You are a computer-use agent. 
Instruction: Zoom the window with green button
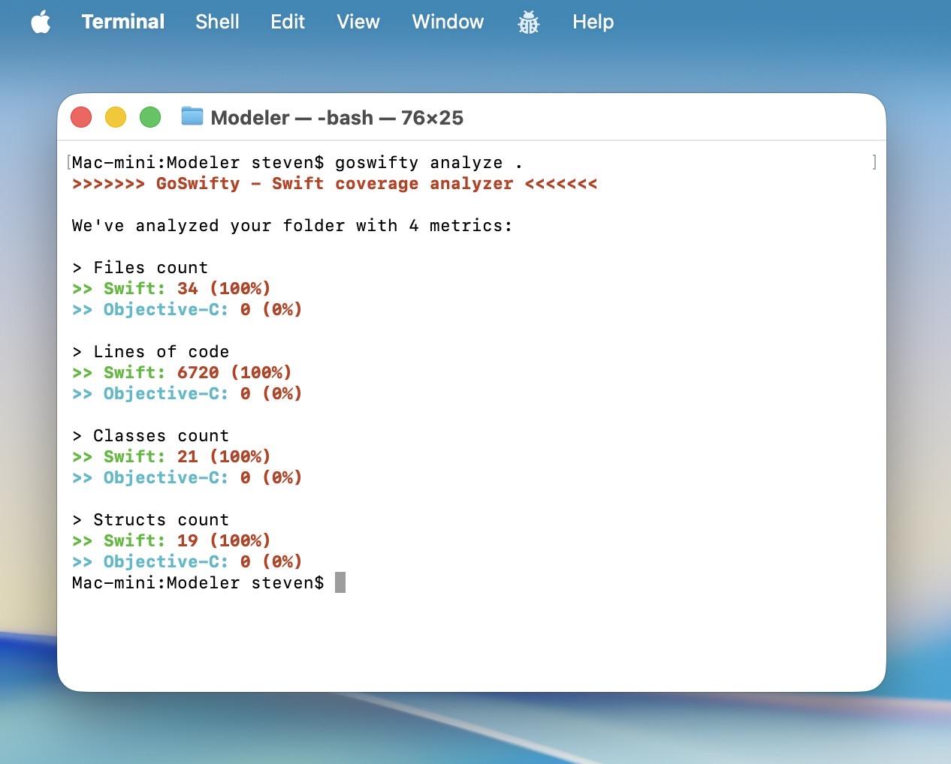pos(150,117)
